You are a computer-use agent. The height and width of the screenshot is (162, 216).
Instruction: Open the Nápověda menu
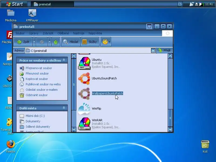[x=95, y=33]
